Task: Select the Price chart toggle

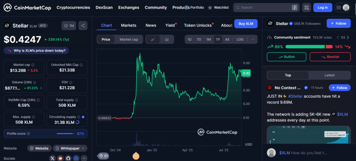Action: 106,40
